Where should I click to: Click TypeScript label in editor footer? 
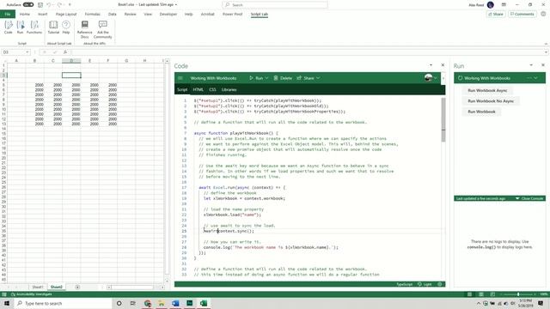pyautogui.click(x=404, y=284)
